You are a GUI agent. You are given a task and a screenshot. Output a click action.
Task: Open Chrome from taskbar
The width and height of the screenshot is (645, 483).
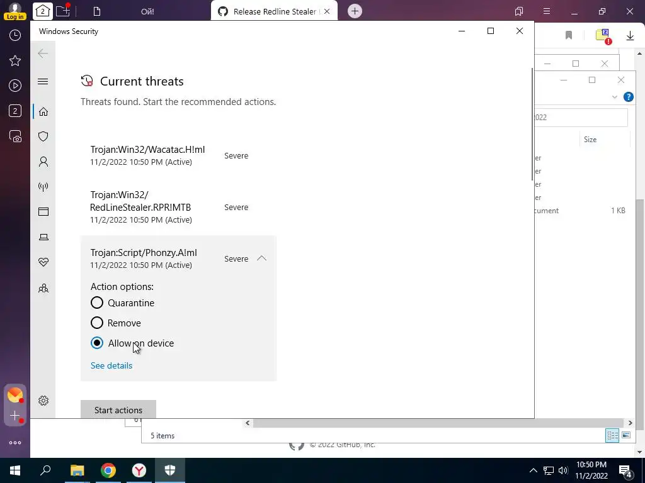click(x=108, y=470)
